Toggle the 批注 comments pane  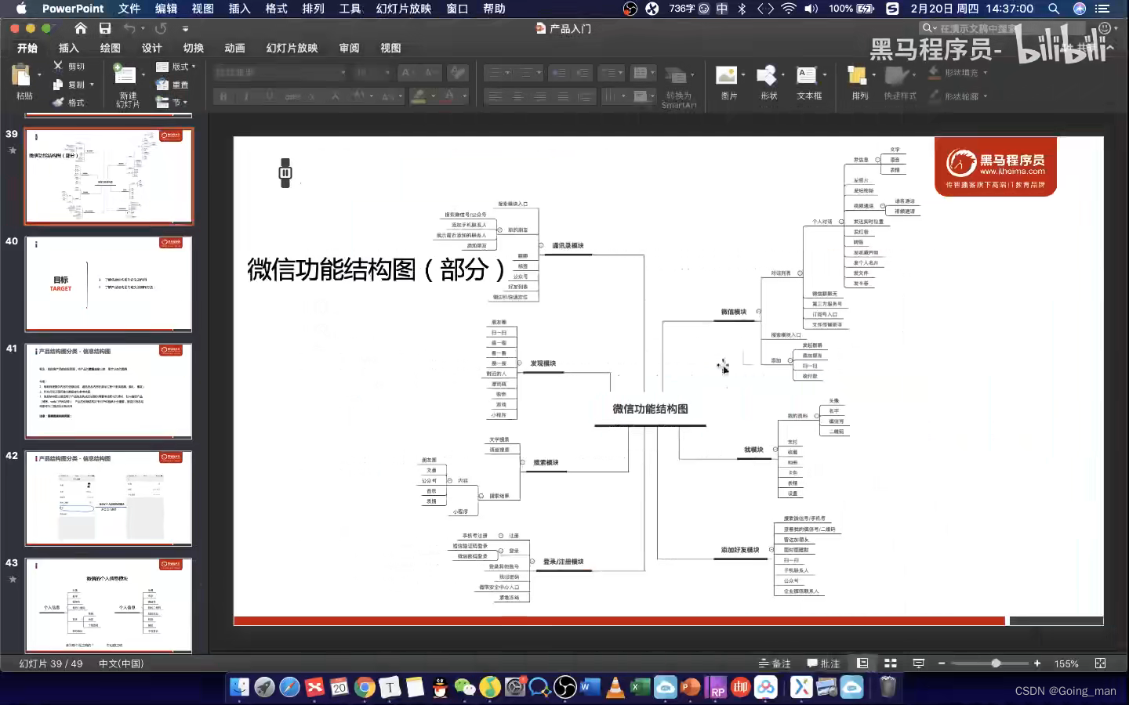click(823, 663)
